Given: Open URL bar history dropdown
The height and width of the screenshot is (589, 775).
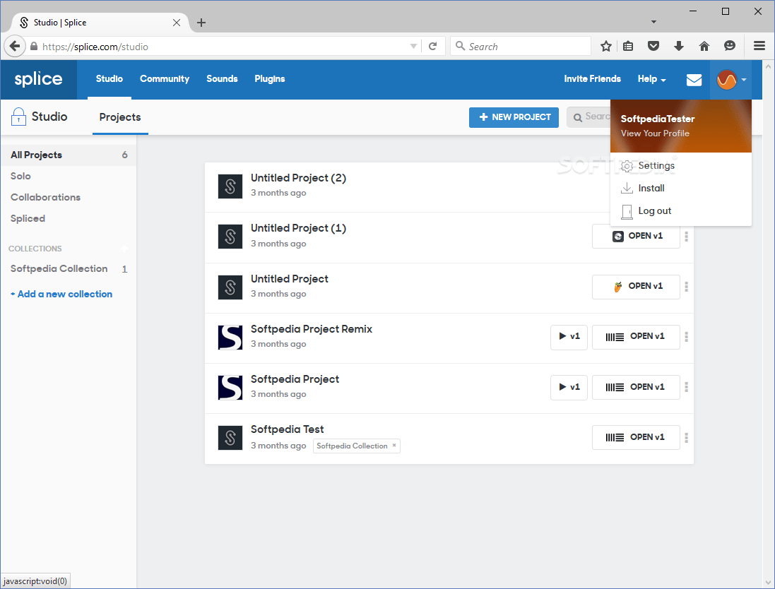Looking at the screenshot, I should 413,47.
